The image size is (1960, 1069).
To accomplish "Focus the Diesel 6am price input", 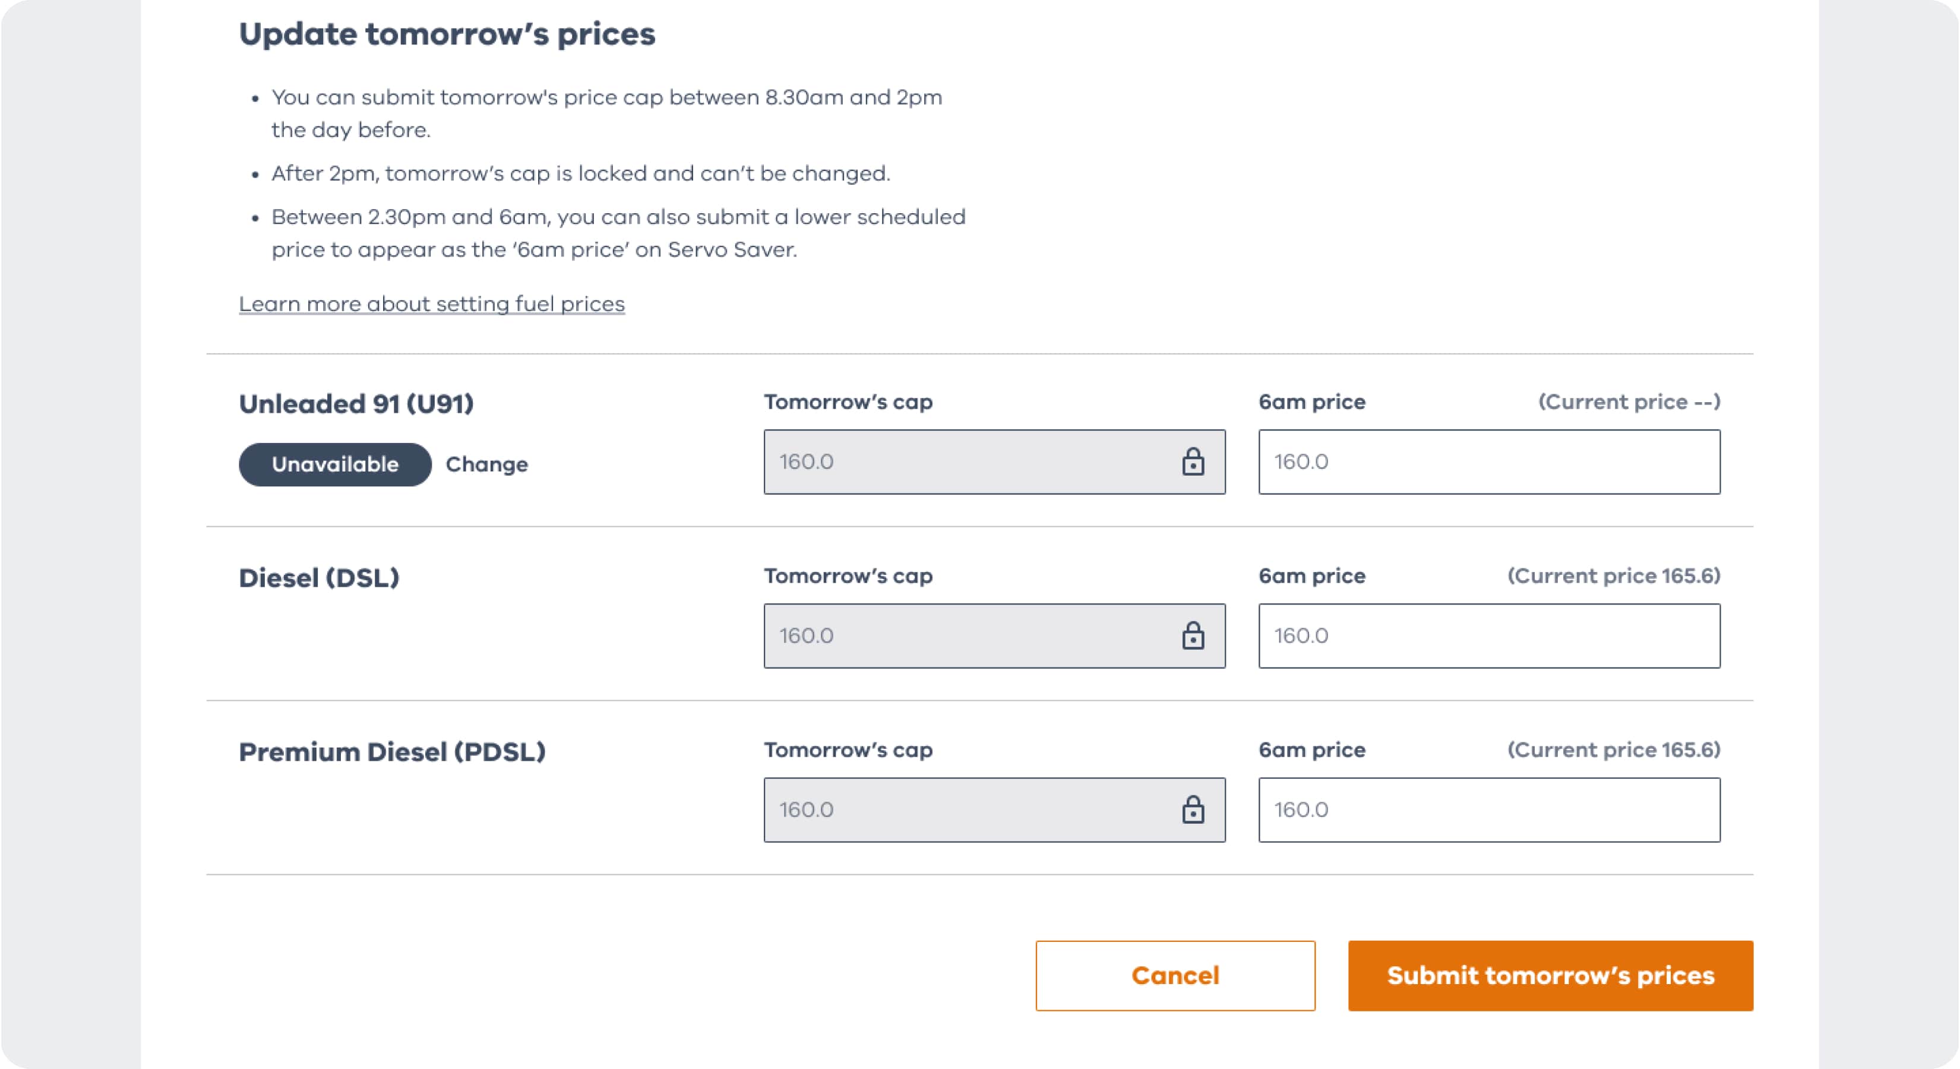I will 1488,635.
